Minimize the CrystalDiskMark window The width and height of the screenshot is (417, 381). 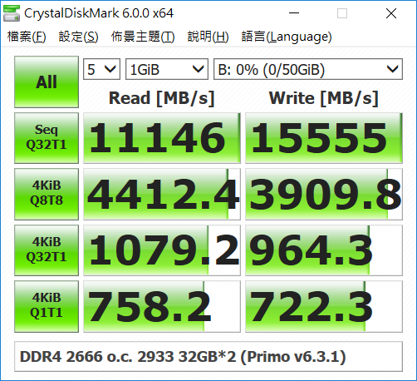pos(294,13)
